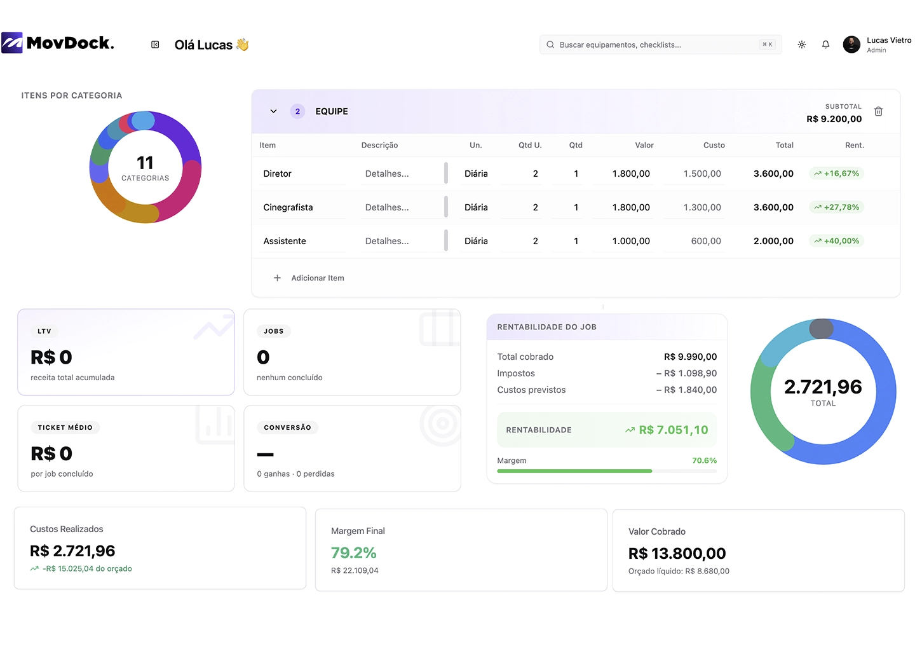This screenshot has width=915, height=651.
Task: Click the search magnifier icon
Action: point(550,45)
